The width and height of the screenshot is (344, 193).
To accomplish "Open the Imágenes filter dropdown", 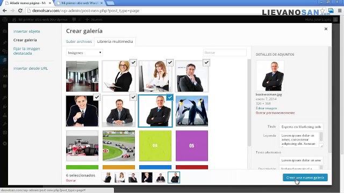I will point(84,53).
